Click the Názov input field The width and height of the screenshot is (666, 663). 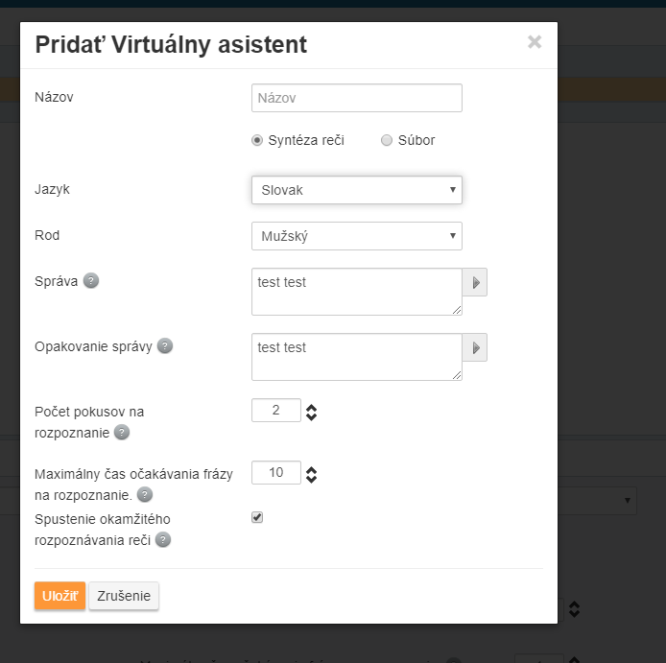[x=357, y=98]
